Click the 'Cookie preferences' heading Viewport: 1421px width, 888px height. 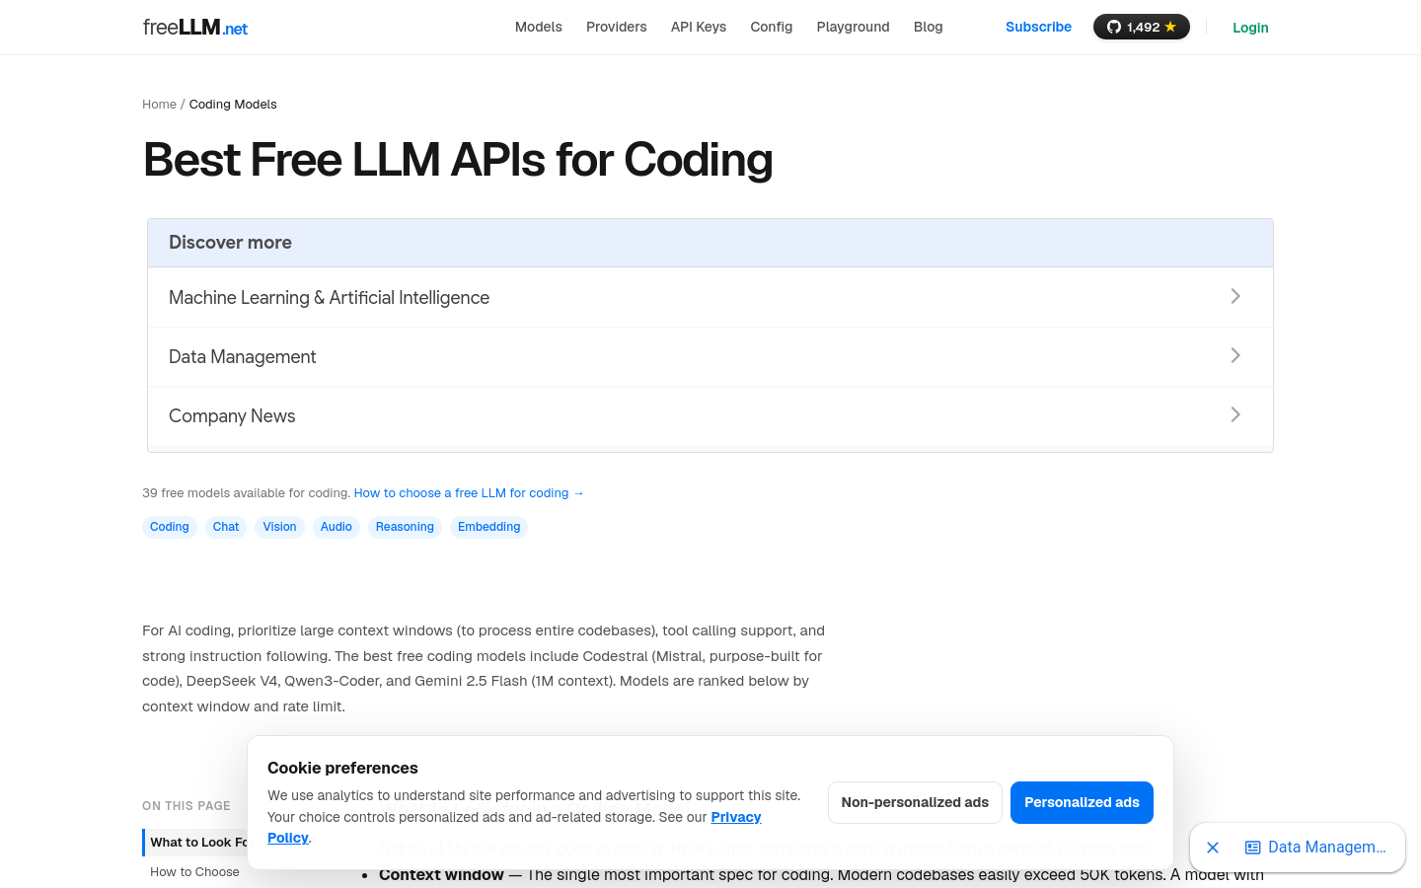pos(342,769)
